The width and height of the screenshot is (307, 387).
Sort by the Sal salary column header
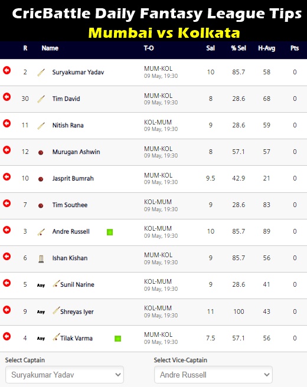[x=210, y=48]
